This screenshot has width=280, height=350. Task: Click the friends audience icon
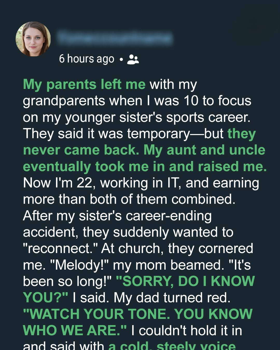click(133, 59)
